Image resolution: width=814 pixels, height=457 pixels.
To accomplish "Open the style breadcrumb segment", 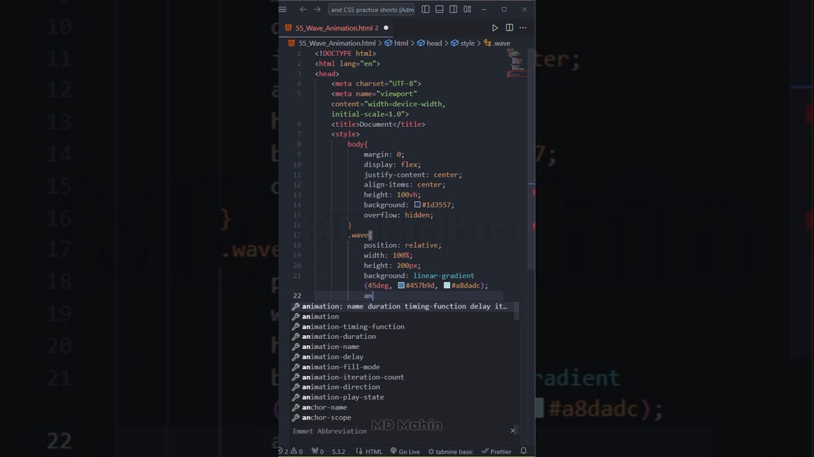I will [462, 43].
